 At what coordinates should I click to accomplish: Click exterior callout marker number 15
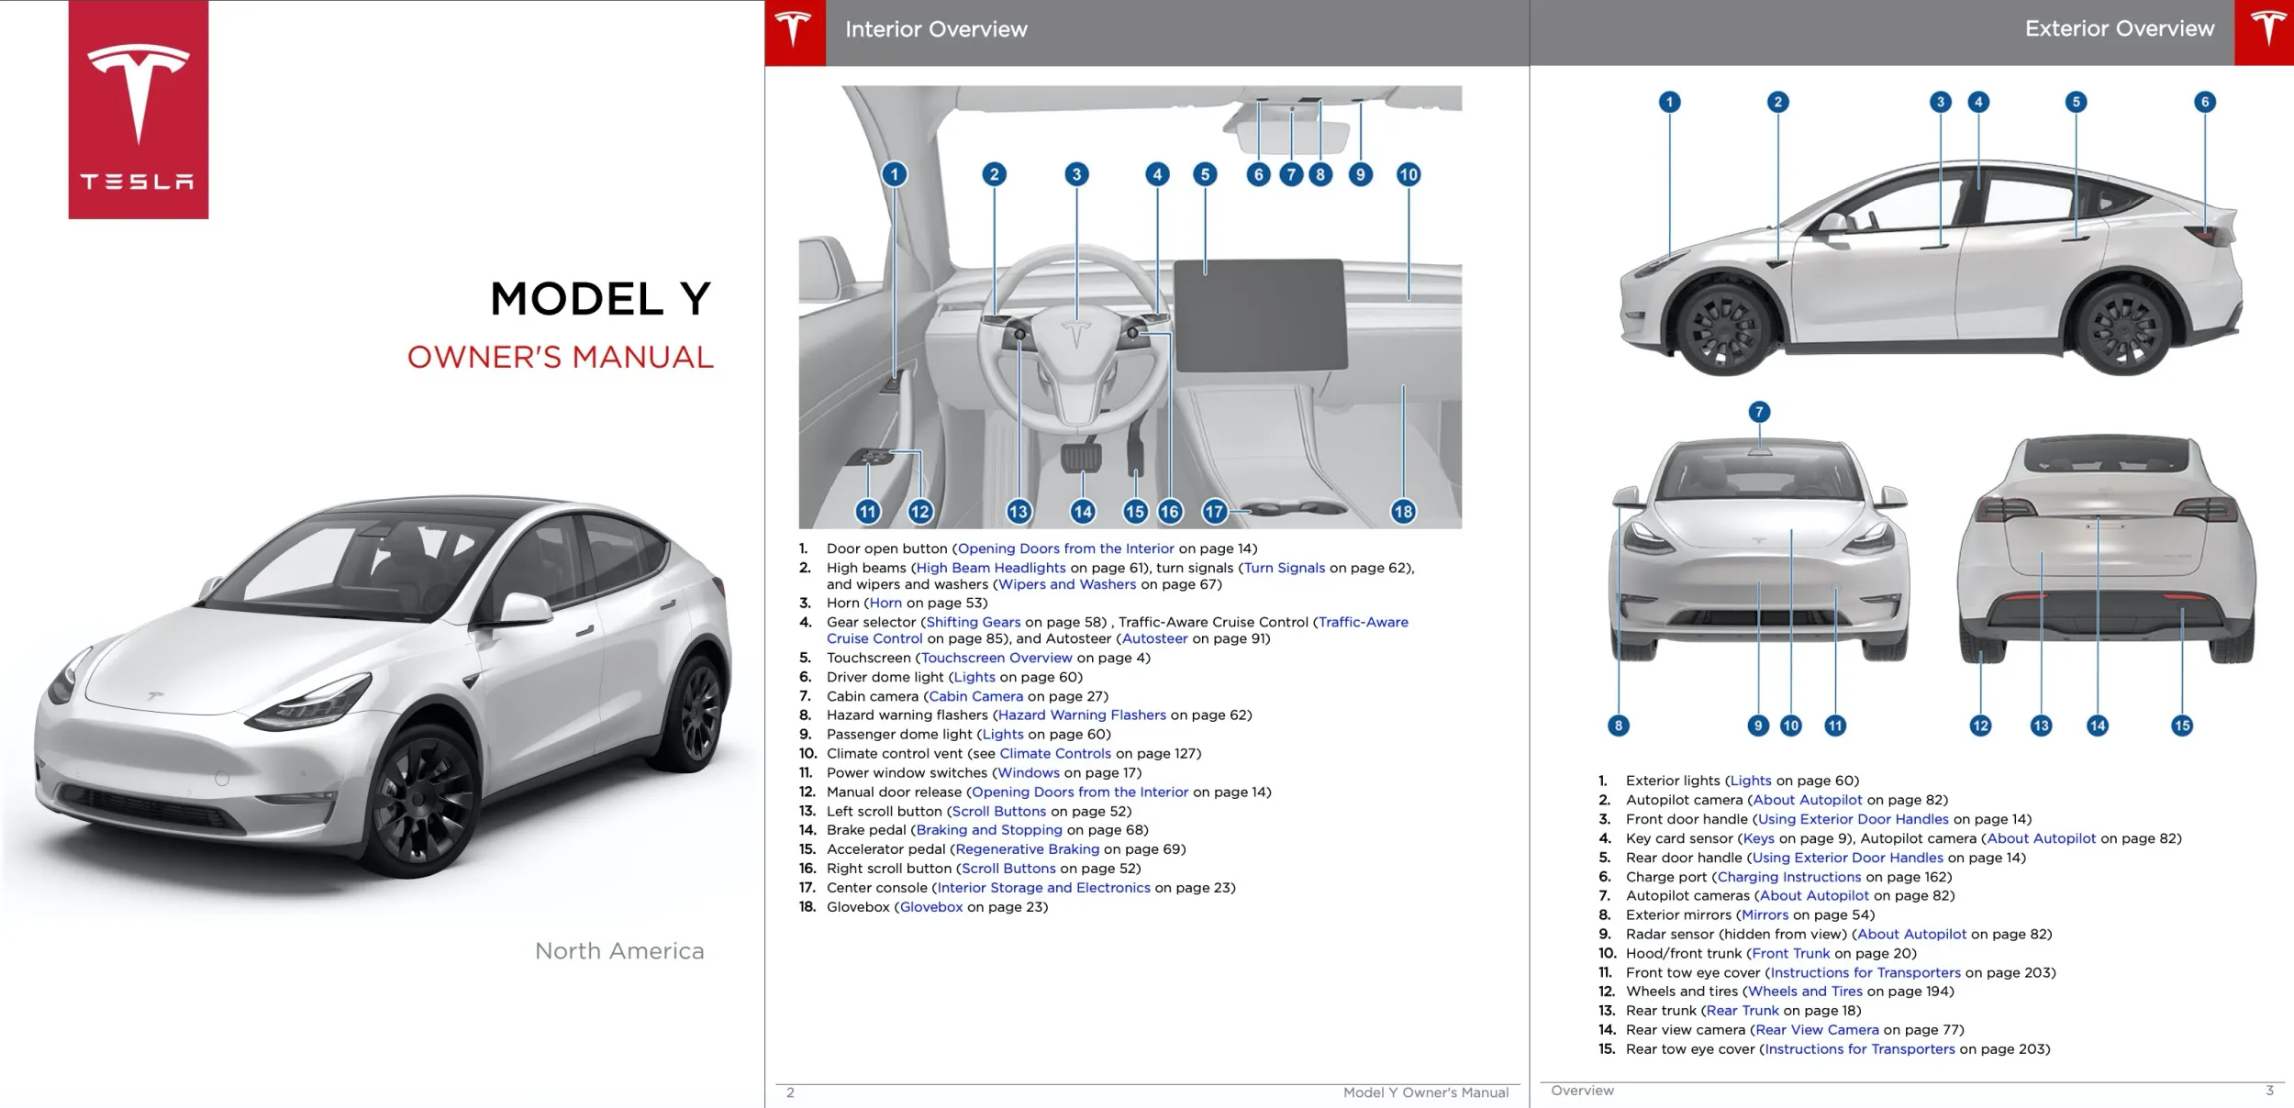2181,726
